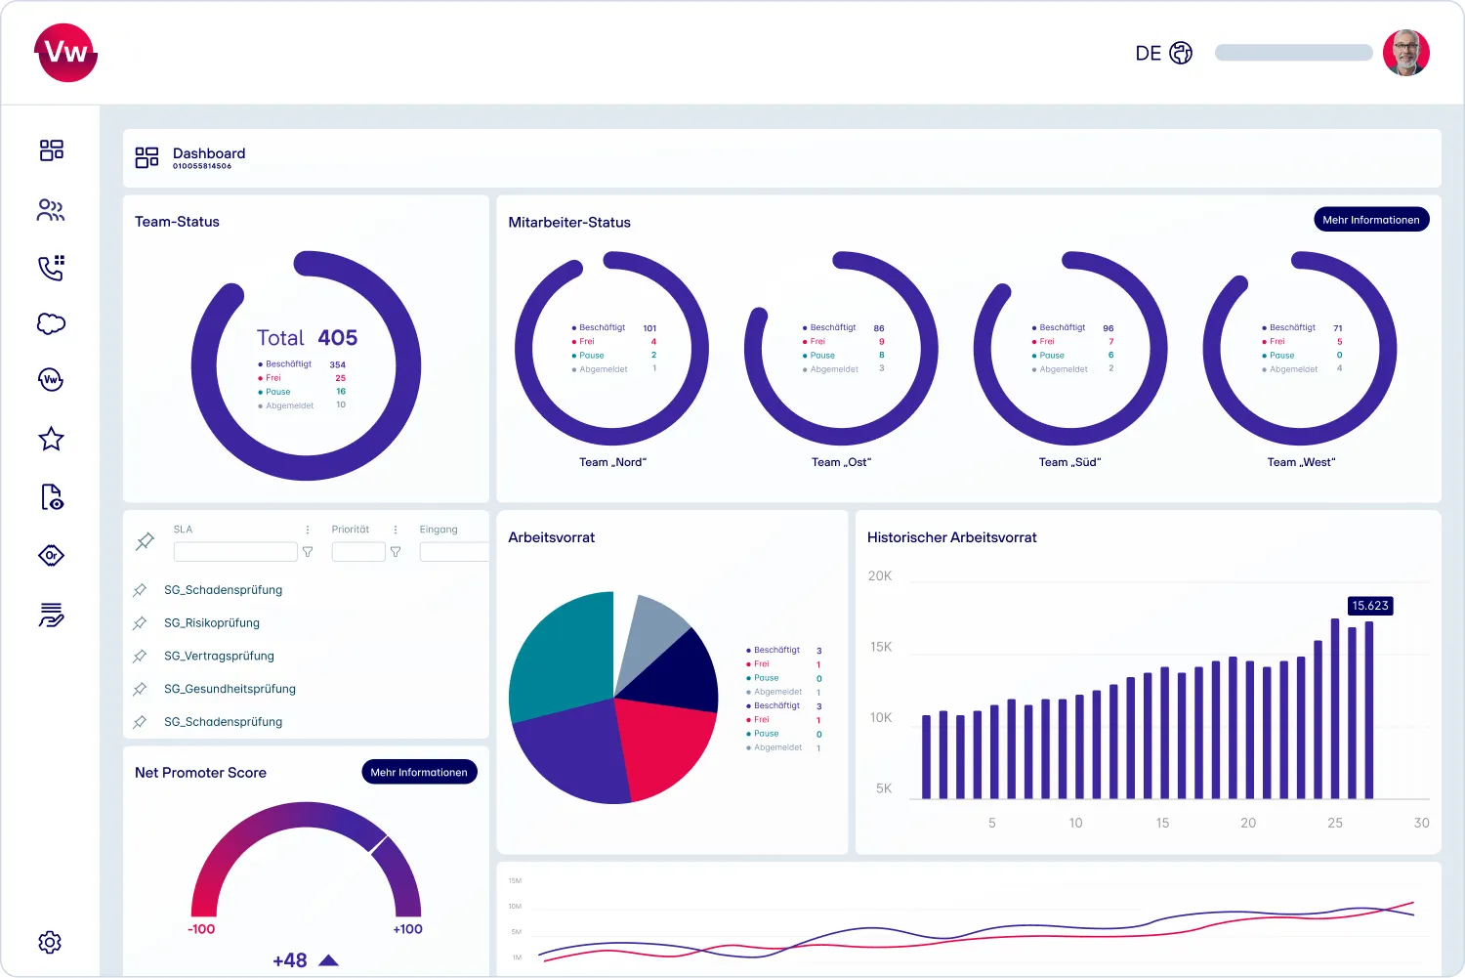1465x978 pixels.
Task: Click the SLA filter funnel icon
Action: tap(308, 552)
